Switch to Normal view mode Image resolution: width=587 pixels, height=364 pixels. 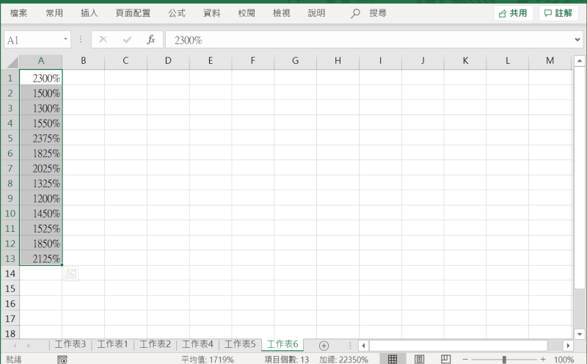393,360
